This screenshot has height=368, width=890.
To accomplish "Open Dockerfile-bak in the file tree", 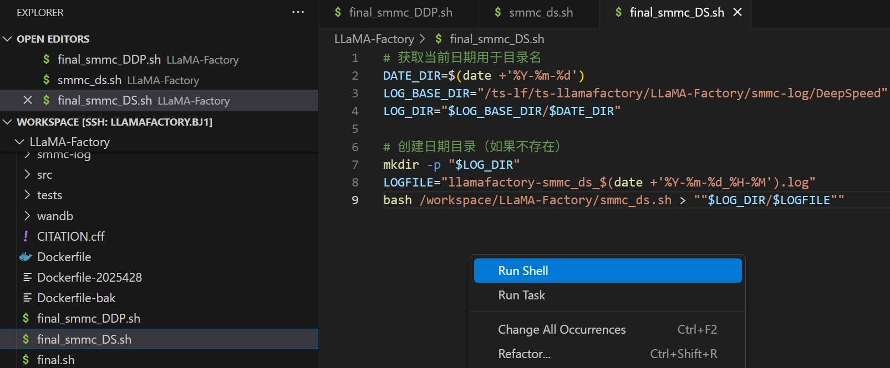I will point(76,298).
